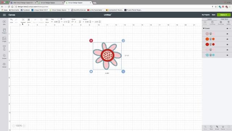Hide the red circle layer
This screenshot has height=131, width=232.
227,44
